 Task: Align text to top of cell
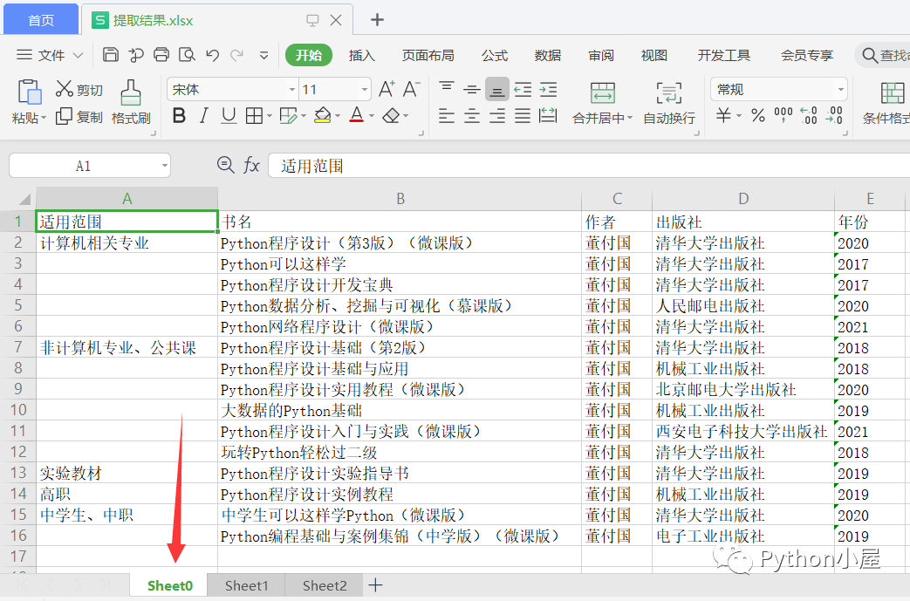(x=447, y=88)
